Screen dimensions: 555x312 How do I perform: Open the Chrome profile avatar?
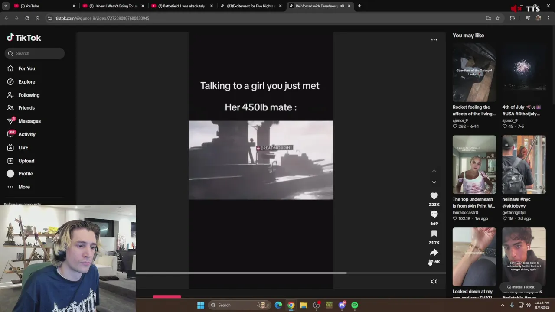tap(538, 18)
